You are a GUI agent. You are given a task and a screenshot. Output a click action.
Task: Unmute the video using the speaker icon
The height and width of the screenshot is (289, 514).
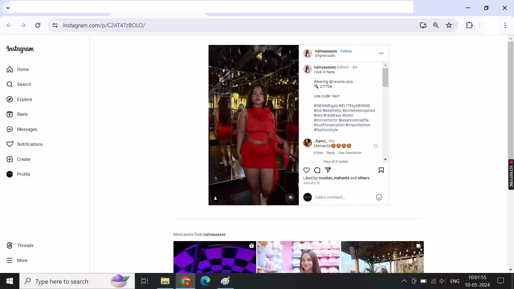pos(291,197)
